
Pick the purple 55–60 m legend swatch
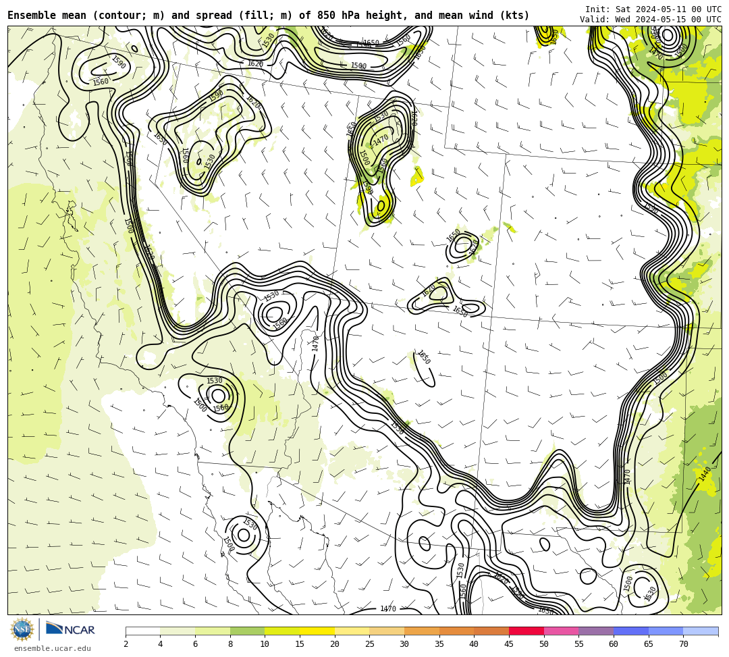point(596,631)
